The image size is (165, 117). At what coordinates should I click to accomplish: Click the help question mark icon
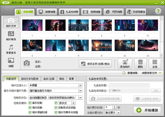tap(158, 11)
